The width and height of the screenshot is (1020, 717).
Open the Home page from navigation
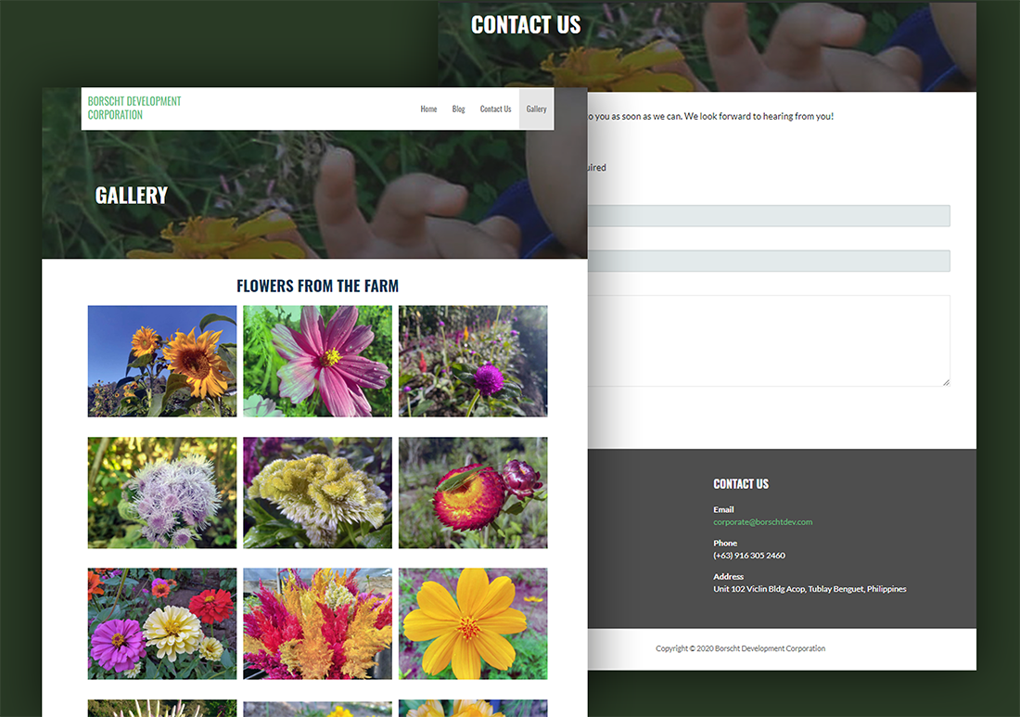point(428,109)
